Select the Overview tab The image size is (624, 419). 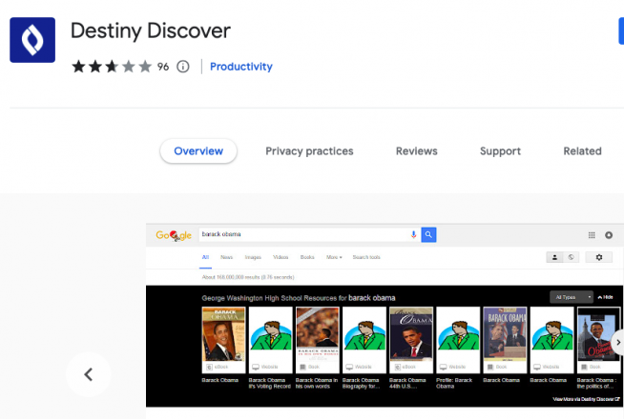(x=198, y=150)
